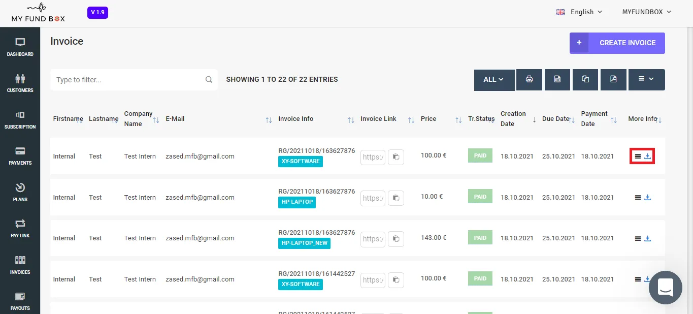Viewport: 693px width, 314px height.
Task: Click the magnifier icon in the filter box
Action: [x=209, y=80]
